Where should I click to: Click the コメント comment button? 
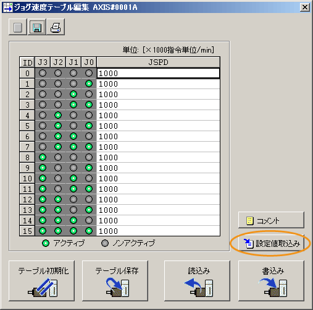click(271, 220)
